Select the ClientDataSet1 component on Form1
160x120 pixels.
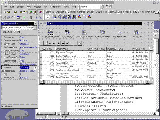102,32
